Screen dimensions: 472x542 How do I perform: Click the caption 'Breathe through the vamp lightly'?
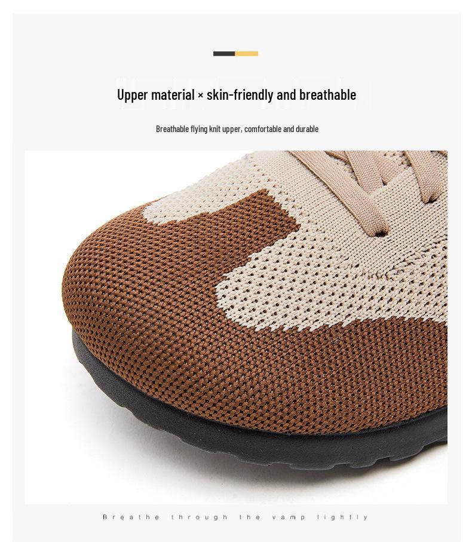pos(235,517)
